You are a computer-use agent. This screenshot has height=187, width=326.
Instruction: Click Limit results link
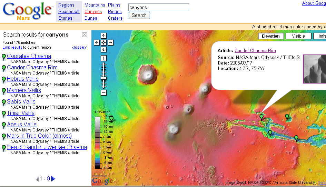pyautogui.click(x=12, y=47)
